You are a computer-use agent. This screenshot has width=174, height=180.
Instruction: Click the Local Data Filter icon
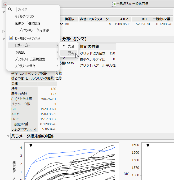11,38
